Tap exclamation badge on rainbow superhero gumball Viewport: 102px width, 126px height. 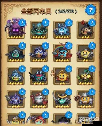(69, 46)
